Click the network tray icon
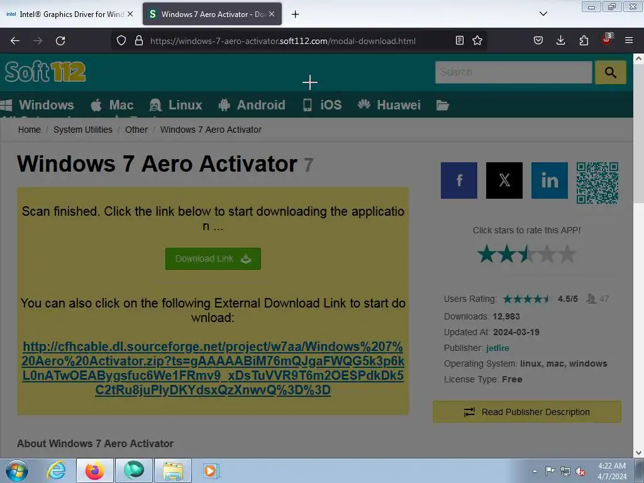 [565, 471]
